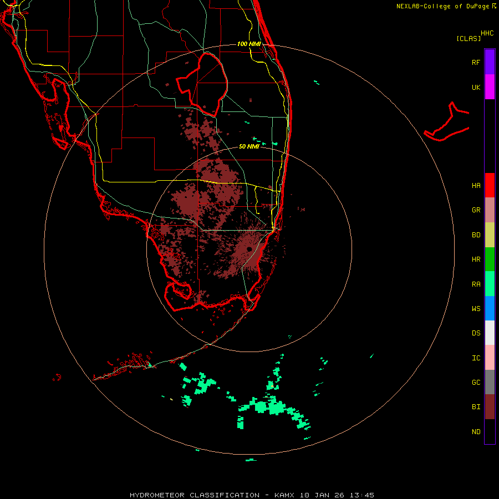Click the RA legend label
Viewport: 499px width, 499px height.
476,284
